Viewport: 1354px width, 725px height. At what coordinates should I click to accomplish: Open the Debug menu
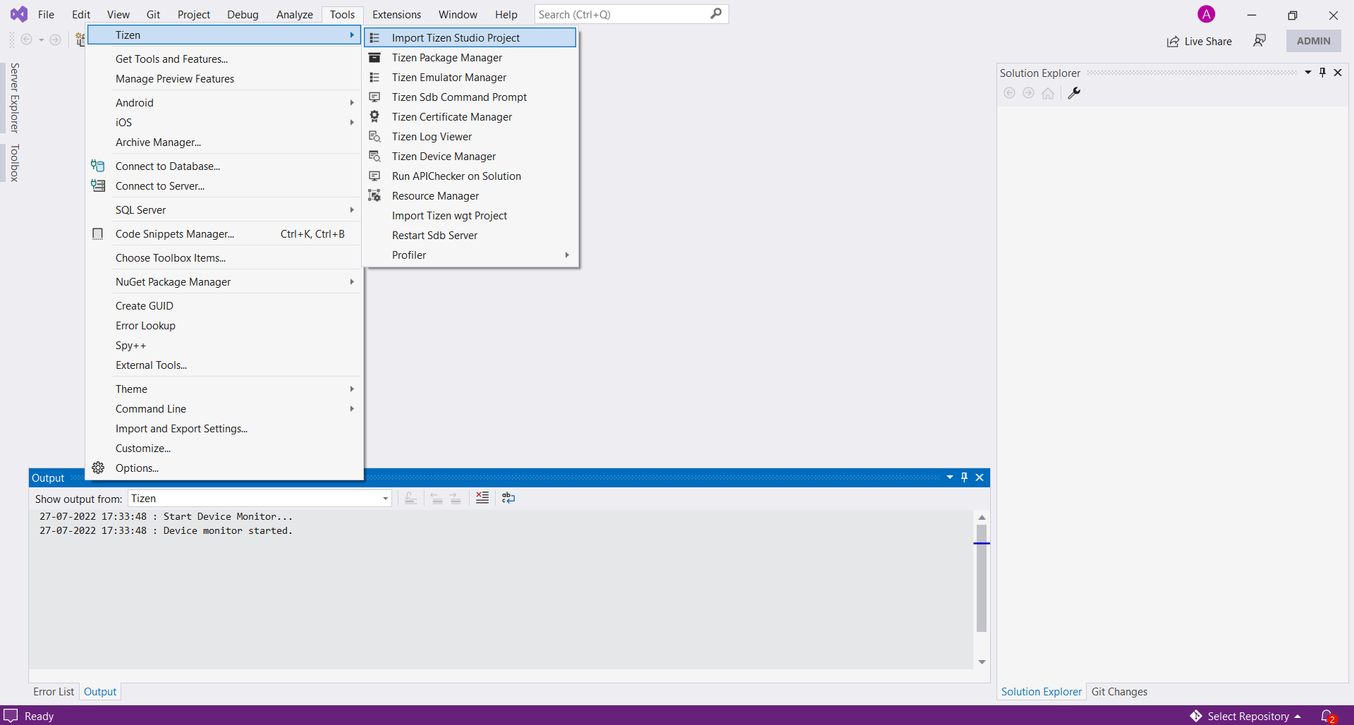243,14
